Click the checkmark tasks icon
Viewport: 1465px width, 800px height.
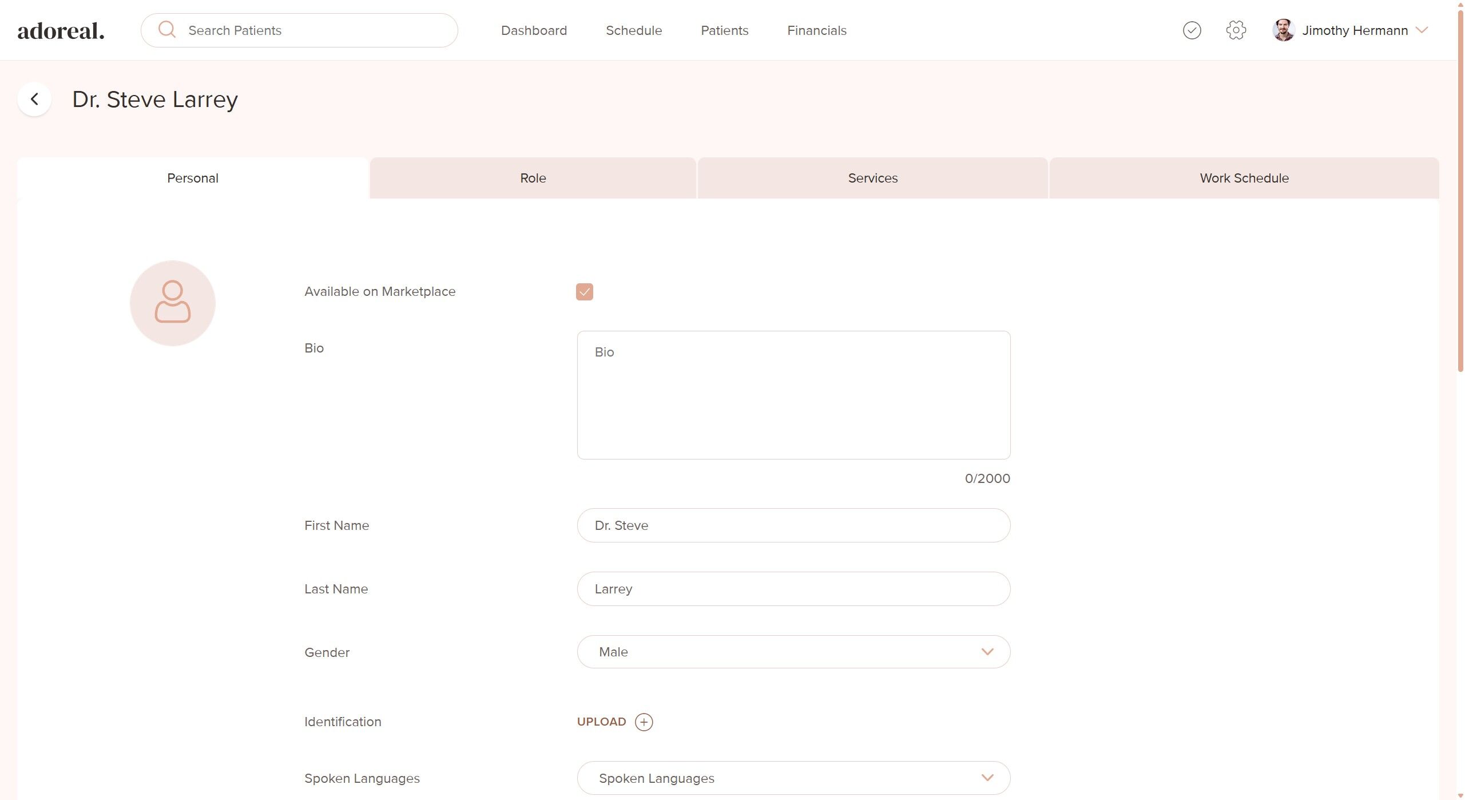[x=1192, y=30]
